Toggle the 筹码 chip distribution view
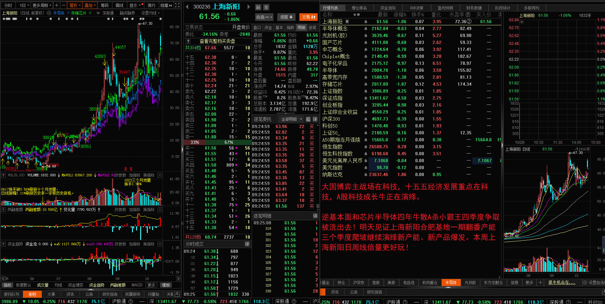The image size is (605, 304). (x=105, y=5)
